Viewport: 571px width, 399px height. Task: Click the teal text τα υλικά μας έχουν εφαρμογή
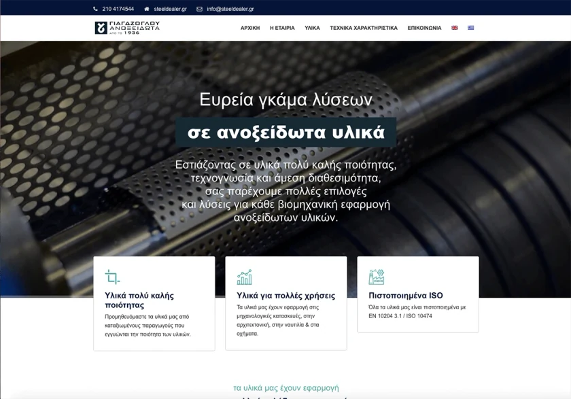pyautogui.click(x=286, y=388)
